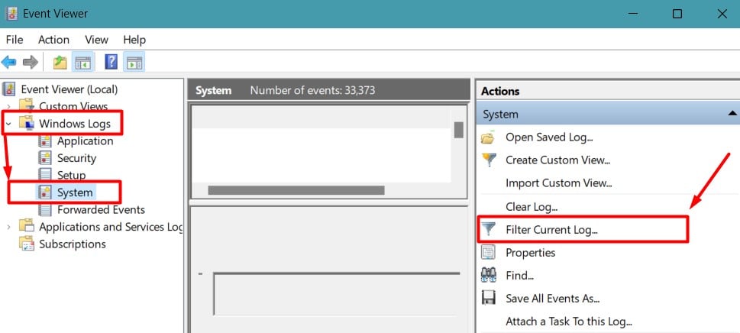Click the Applications and Services Logs folder icon
Screen dimensions: 740x333
coord(27,227)
